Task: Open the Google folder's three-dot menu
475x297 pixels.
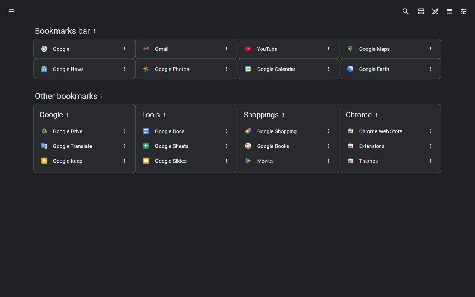Action: (68, 115)
